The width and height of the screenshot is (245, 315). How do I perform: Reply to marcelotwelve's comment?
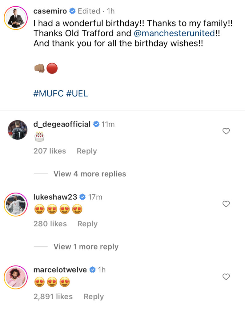94,297
